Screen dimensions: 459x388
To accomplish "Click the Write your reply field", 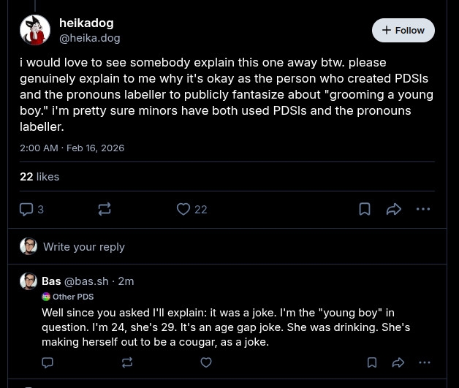I will (84, 247).
